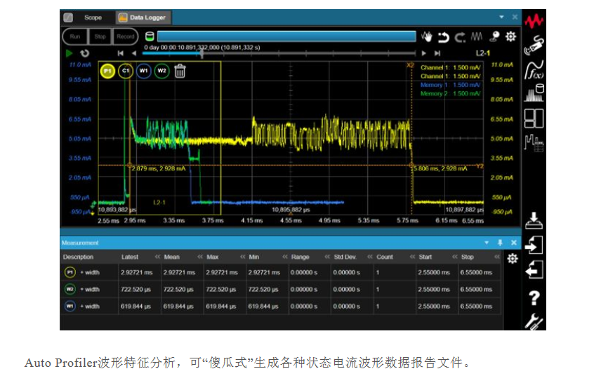
Task: Open the help question mark
Action: tap(534, 297)
